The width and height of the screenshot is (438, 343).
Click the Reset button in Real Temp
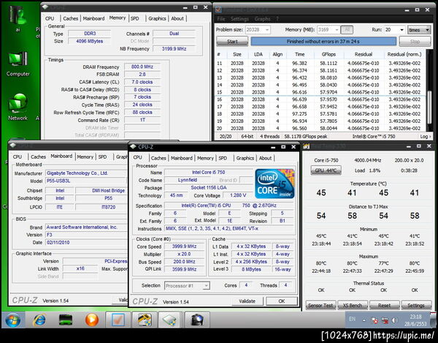(385, 305)
